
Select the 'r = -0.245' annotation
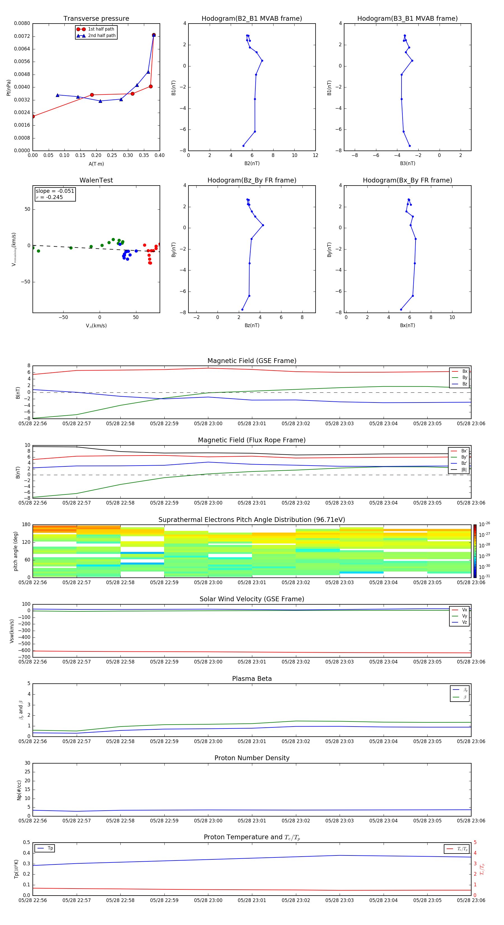pyautogui.click(x=50, y=197)
